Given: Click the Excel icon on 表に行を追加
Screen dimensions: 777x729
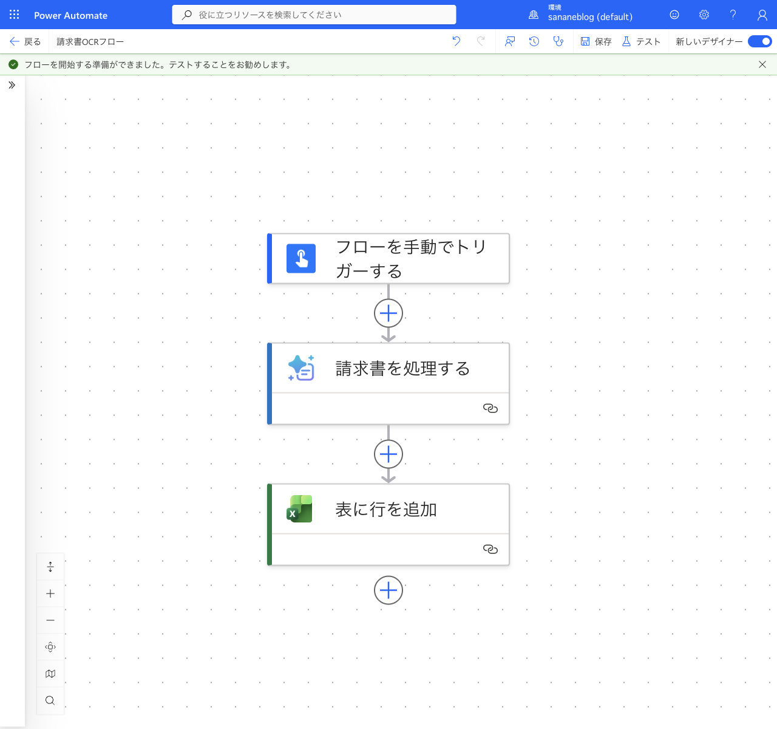Looking at the screenshot, I should (x=300, y=509).
